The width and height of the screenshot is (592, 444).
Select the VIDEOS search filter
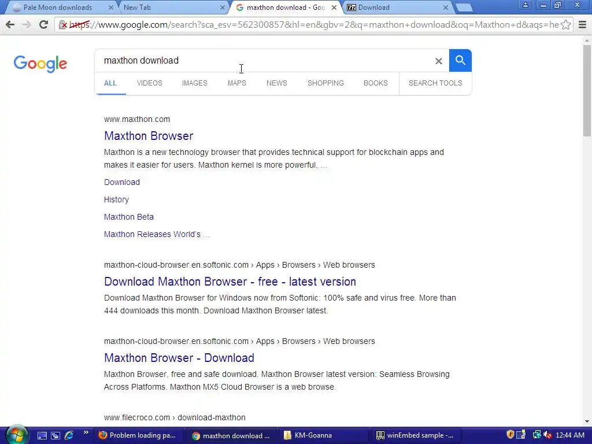[x=150, y=83]
